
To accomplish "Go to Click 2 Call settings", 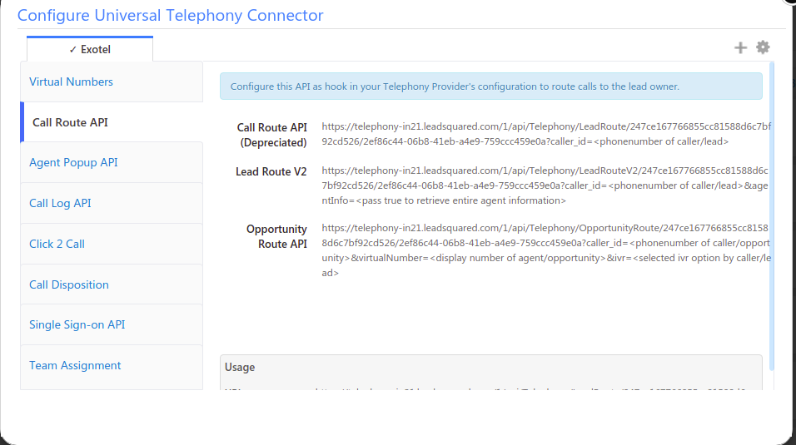I will click(x=112, y=244).
